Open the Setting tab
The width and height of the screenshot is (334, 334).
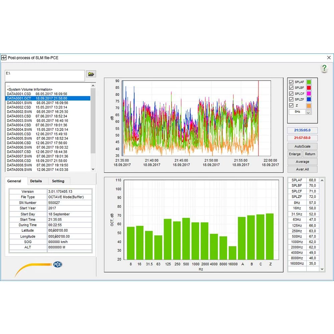click(58, 181)
